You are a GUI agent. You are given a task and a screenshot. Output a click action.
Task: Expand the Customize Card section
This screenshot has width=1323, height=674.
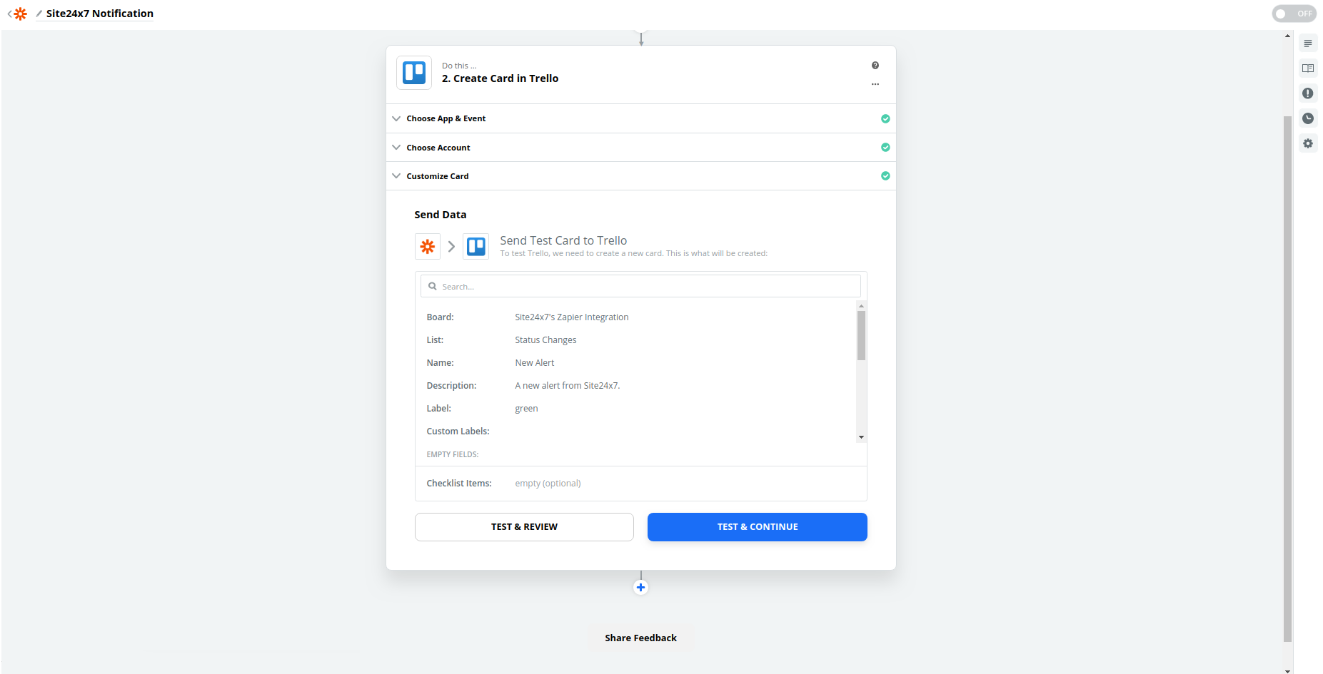tap(437, 176)
